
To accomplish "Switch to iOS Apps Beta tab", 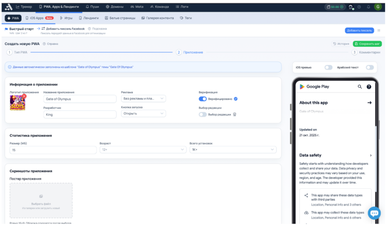I will pos(39,18).
